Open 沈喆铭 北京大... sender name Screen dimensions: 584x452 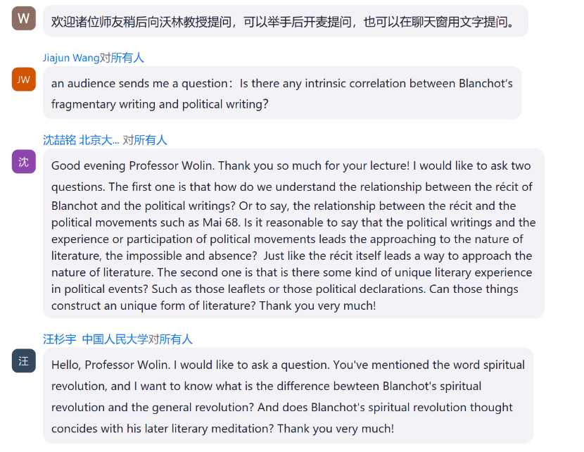tap(81, 140)
